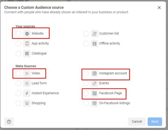
Task: Select the Customer list radio button
Action: 86,34
